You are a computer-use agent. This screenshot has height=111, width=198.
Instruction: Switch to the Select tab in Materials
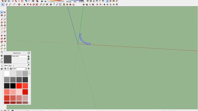pos(6,66)
